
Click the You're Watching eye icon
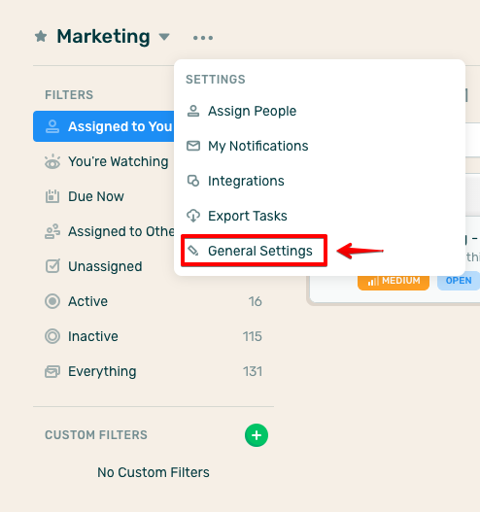[x=52, y=161]
